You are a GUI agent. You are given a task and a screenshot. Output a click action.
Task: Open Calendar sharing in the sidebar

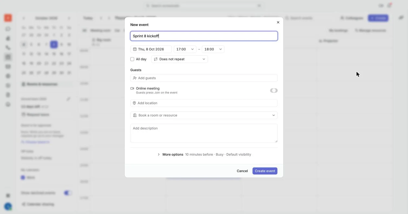click(x=38, y=204)
